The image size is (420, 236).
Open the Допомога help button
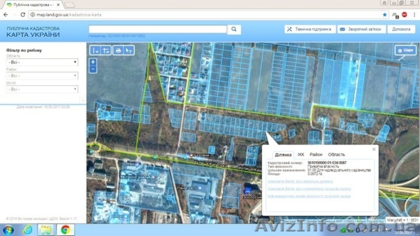click(401, 29)
